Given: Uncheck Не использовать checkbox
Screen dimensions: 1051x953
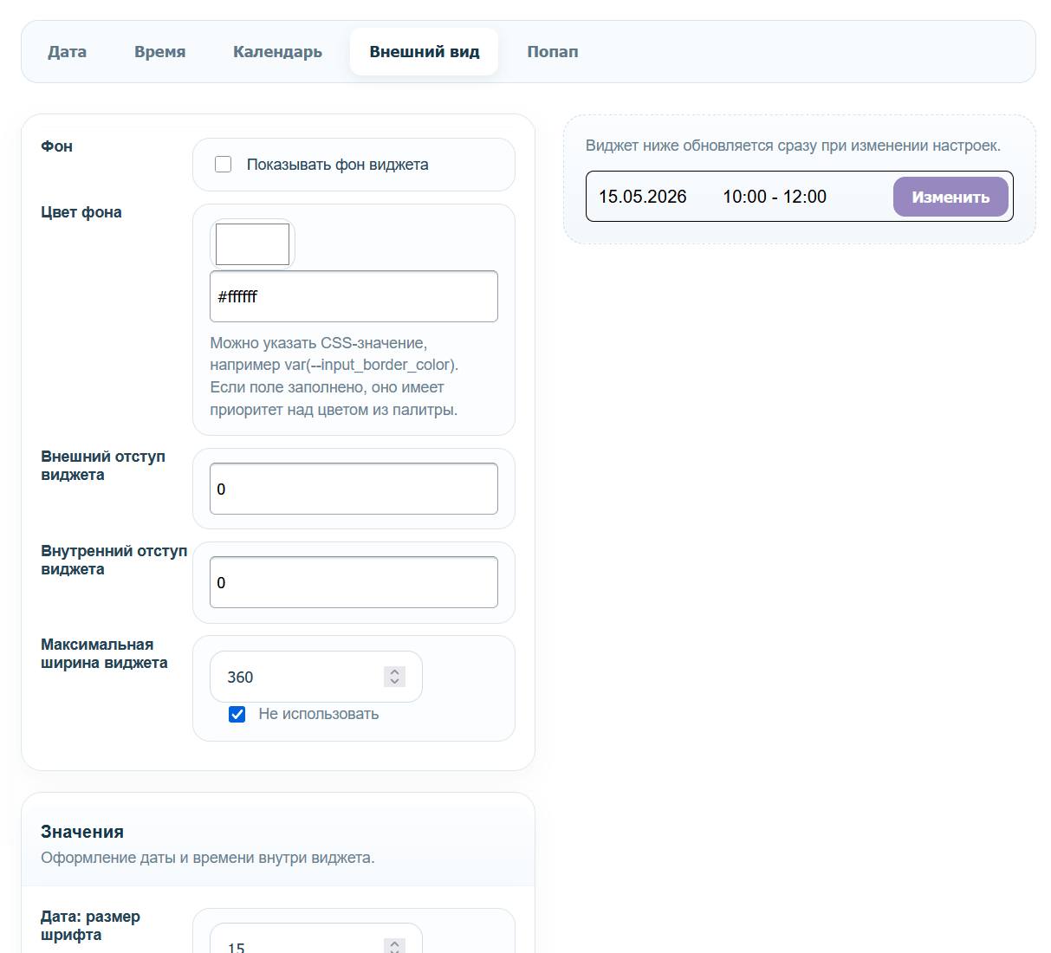Looking at the screenshot, I should tap(237, 714).
